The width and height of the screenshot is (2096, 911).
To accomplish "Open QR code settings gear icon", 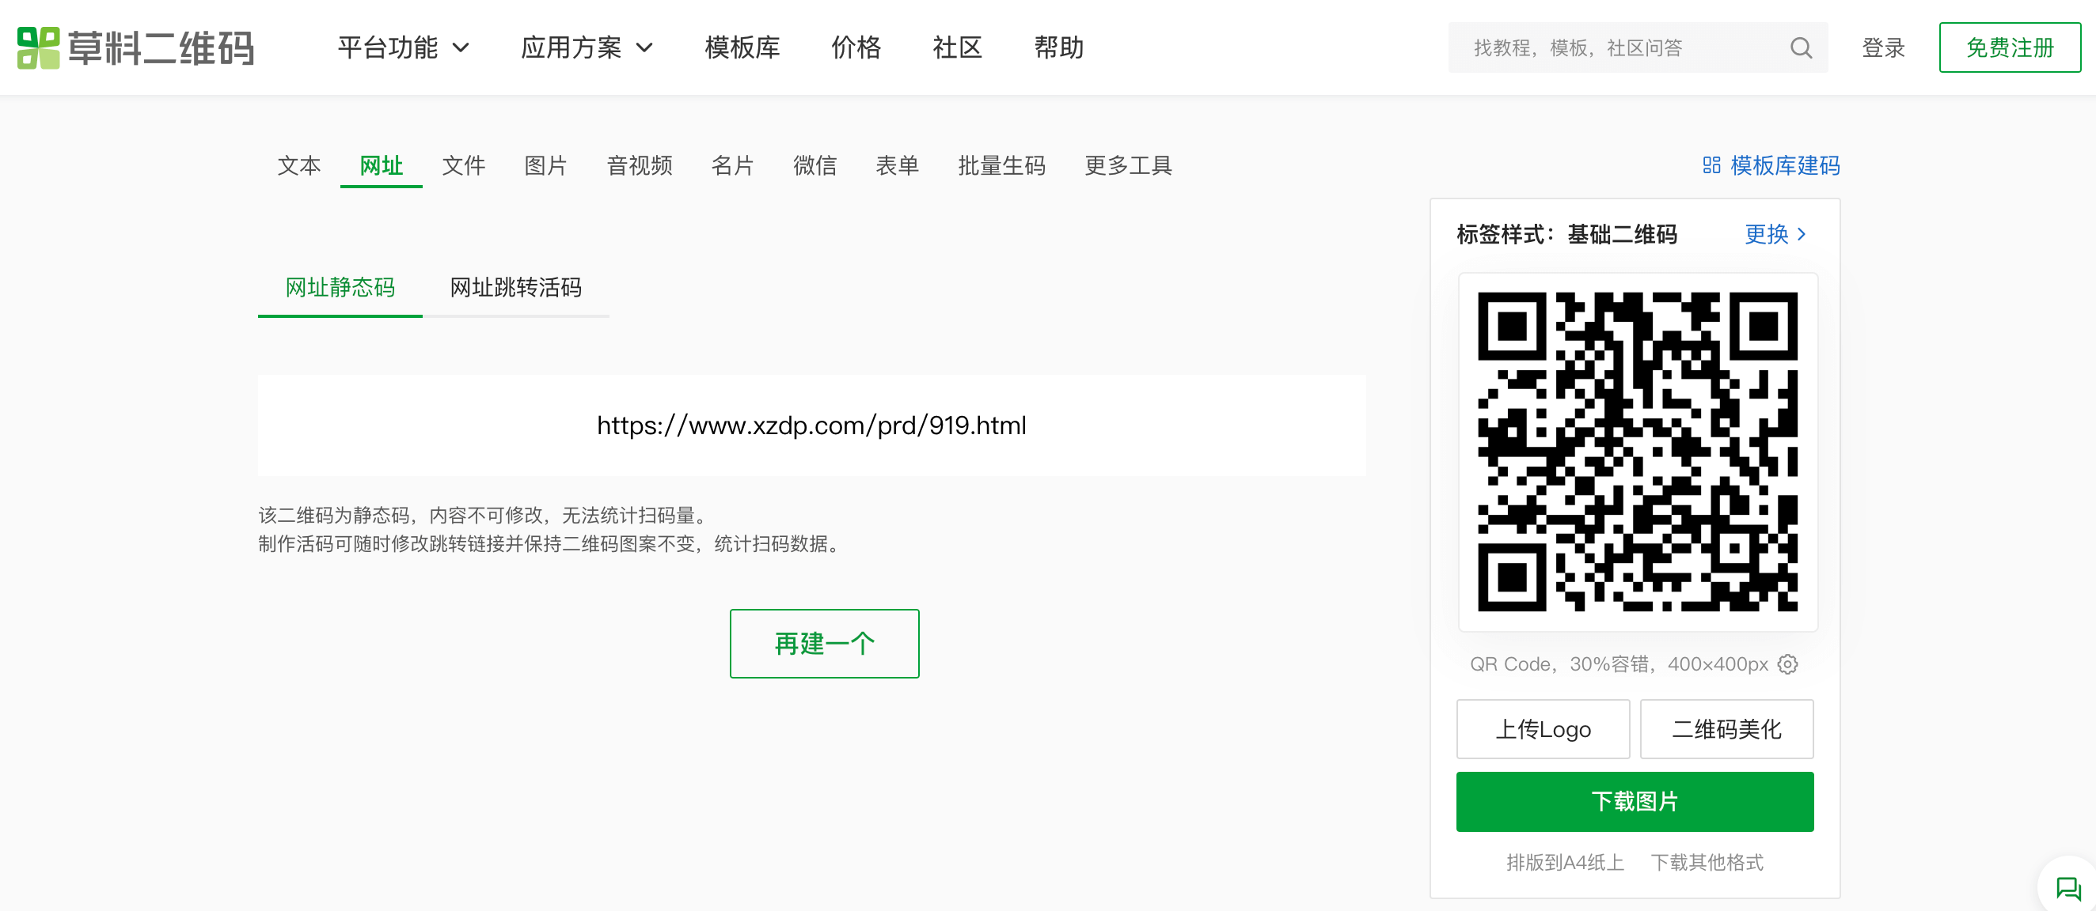I will (x=1787, y=664).
